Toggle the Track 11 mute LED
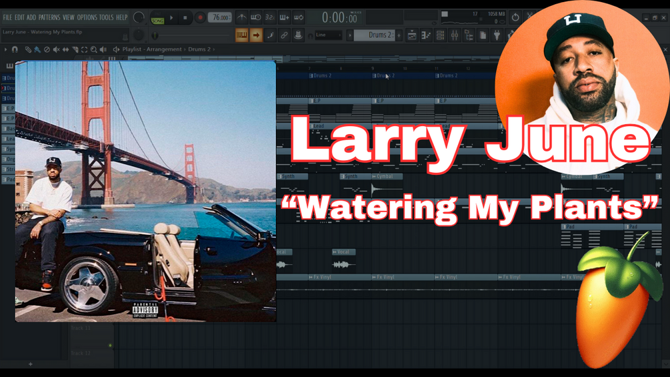 pyautogui.click(x=110, y=346)
